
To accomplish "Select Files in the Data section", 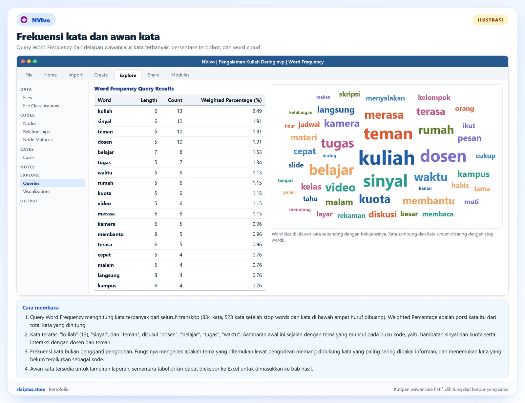I will click(28, 97).
